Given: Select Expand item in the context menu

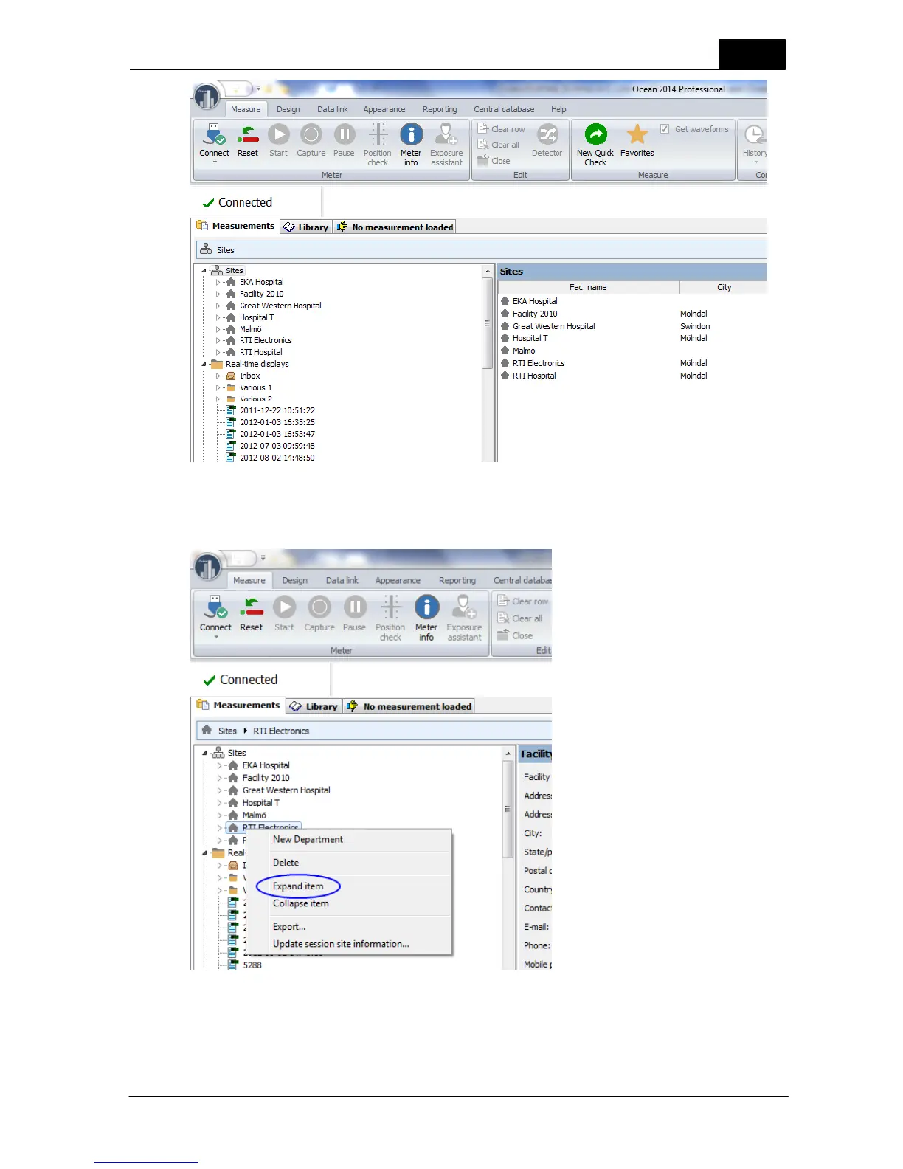Looking at the screenshot, I should [298, 886].
